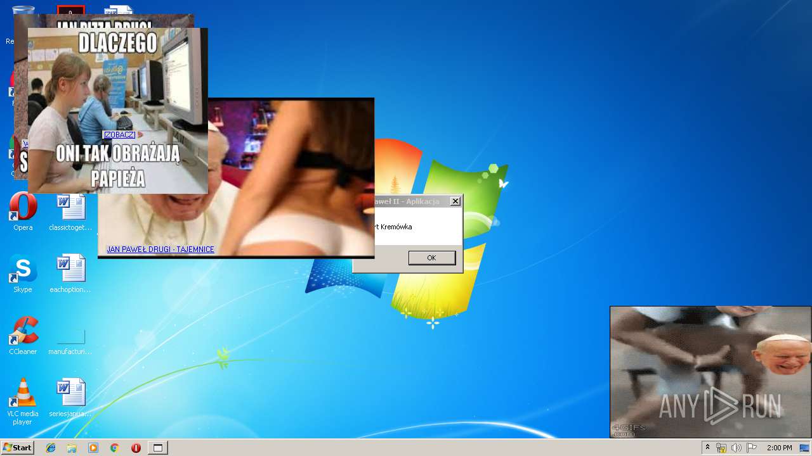Open Windows Media Player taskbar icon
Viewport: 812px width, 456px height.
point(93,448)
